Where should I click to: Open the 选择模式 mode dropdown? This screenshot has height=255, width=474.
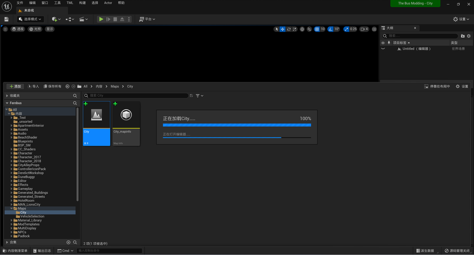[x=30, y=19]
